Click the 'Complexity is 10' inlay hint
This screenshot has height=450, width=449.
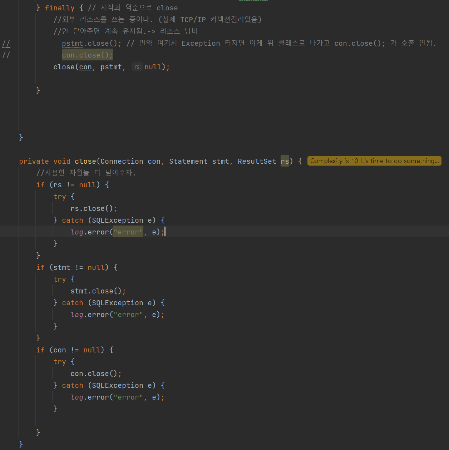[374, 161]
